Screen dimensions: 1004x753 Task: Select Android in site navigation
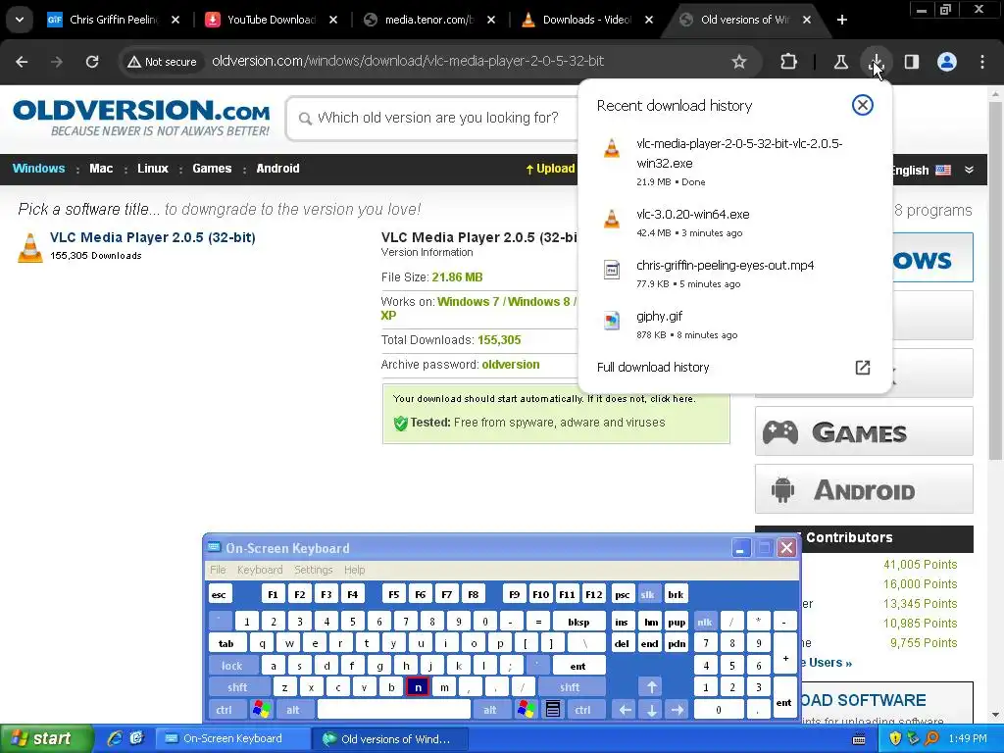tap(277, 169)
